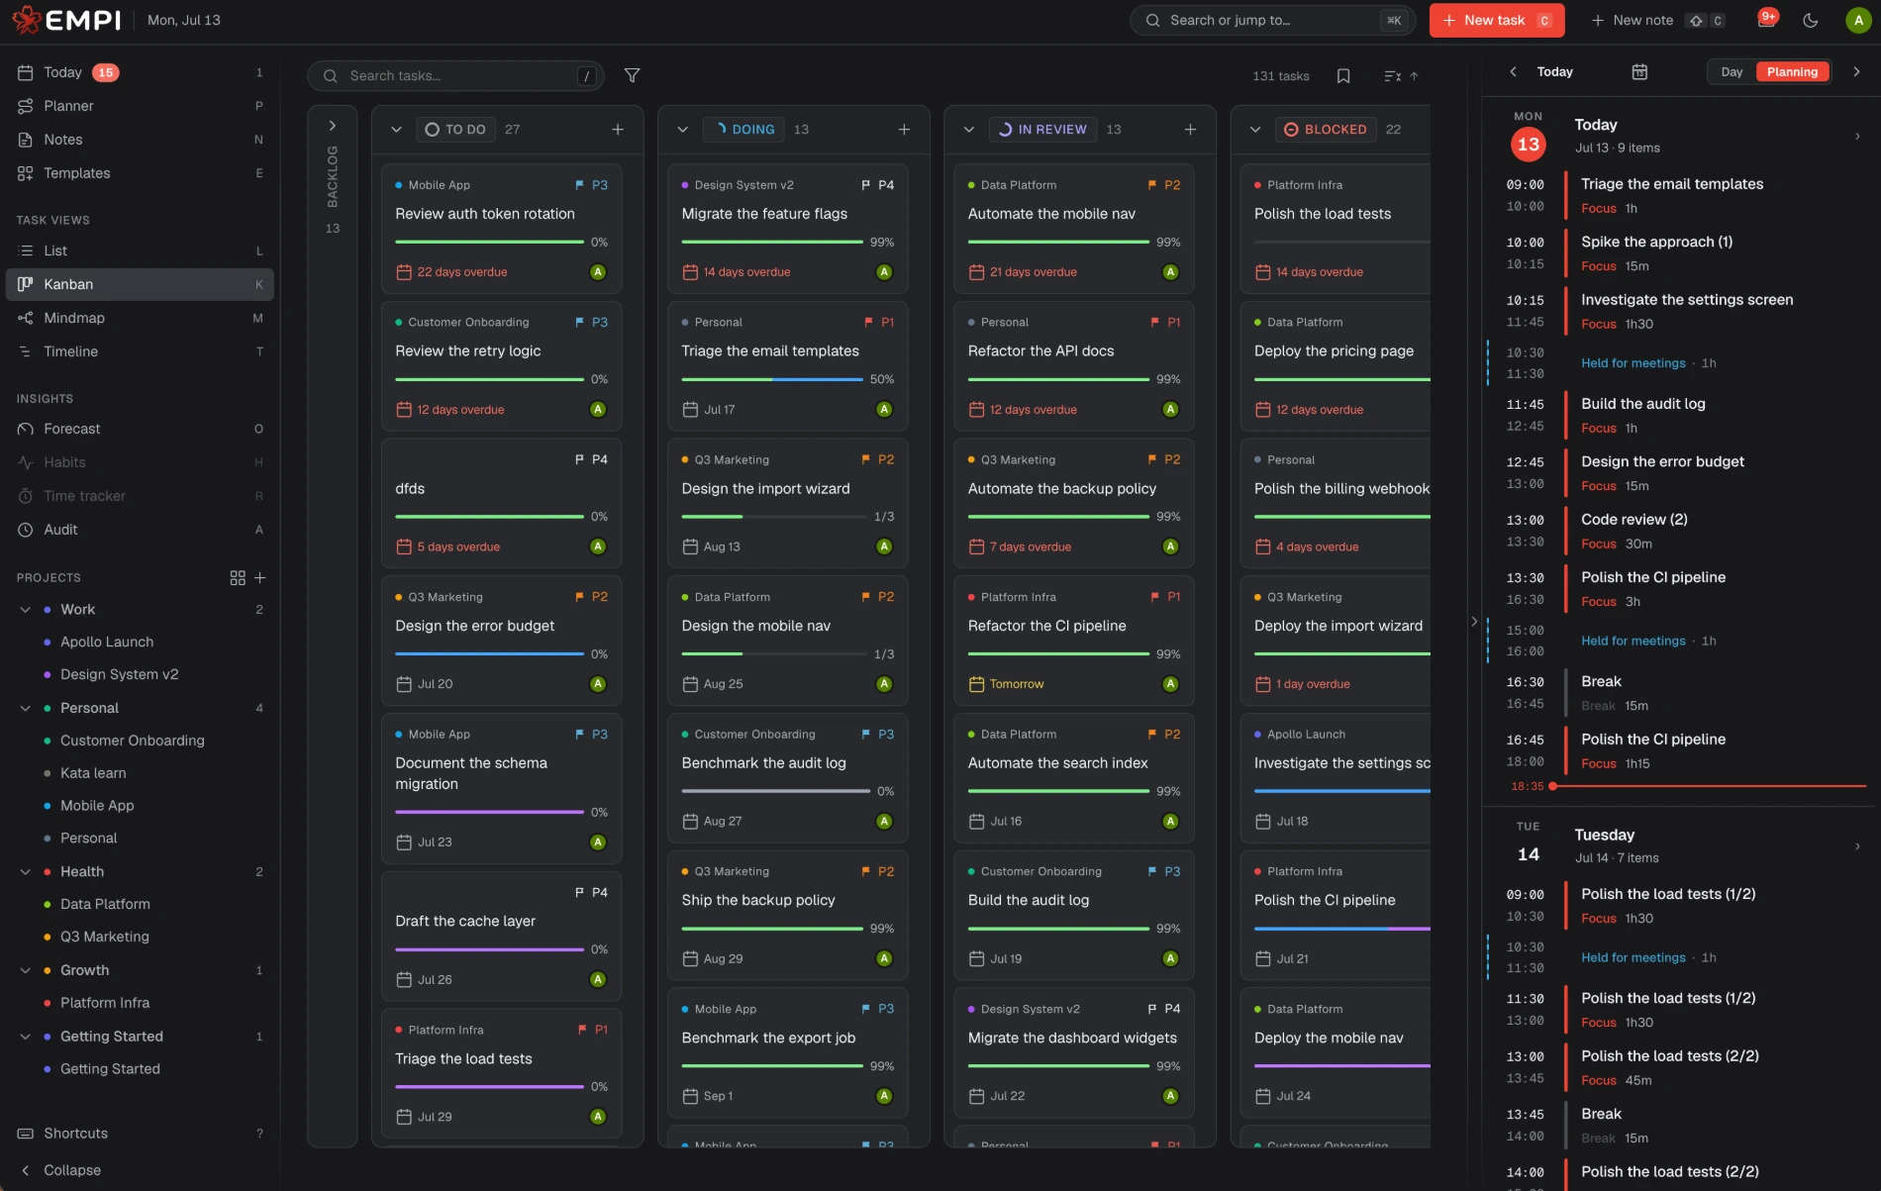The height and width of the screenshot is (1191, 1881).
Task: Open Apollo Launch project
Action: click(x=107, y=642)
